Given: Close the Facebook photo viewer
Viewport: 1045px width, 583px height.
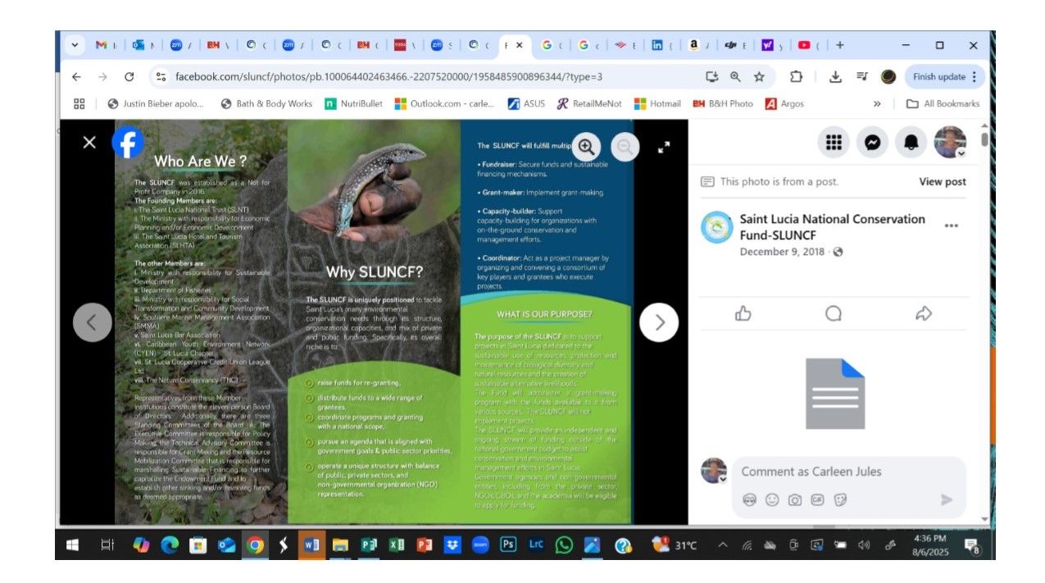Looking at the screenshot, I should click(89, 143).
